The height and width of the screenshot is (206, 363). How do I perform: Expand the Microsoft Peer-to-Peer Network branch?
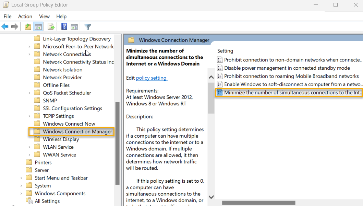(x=29, y=46)
